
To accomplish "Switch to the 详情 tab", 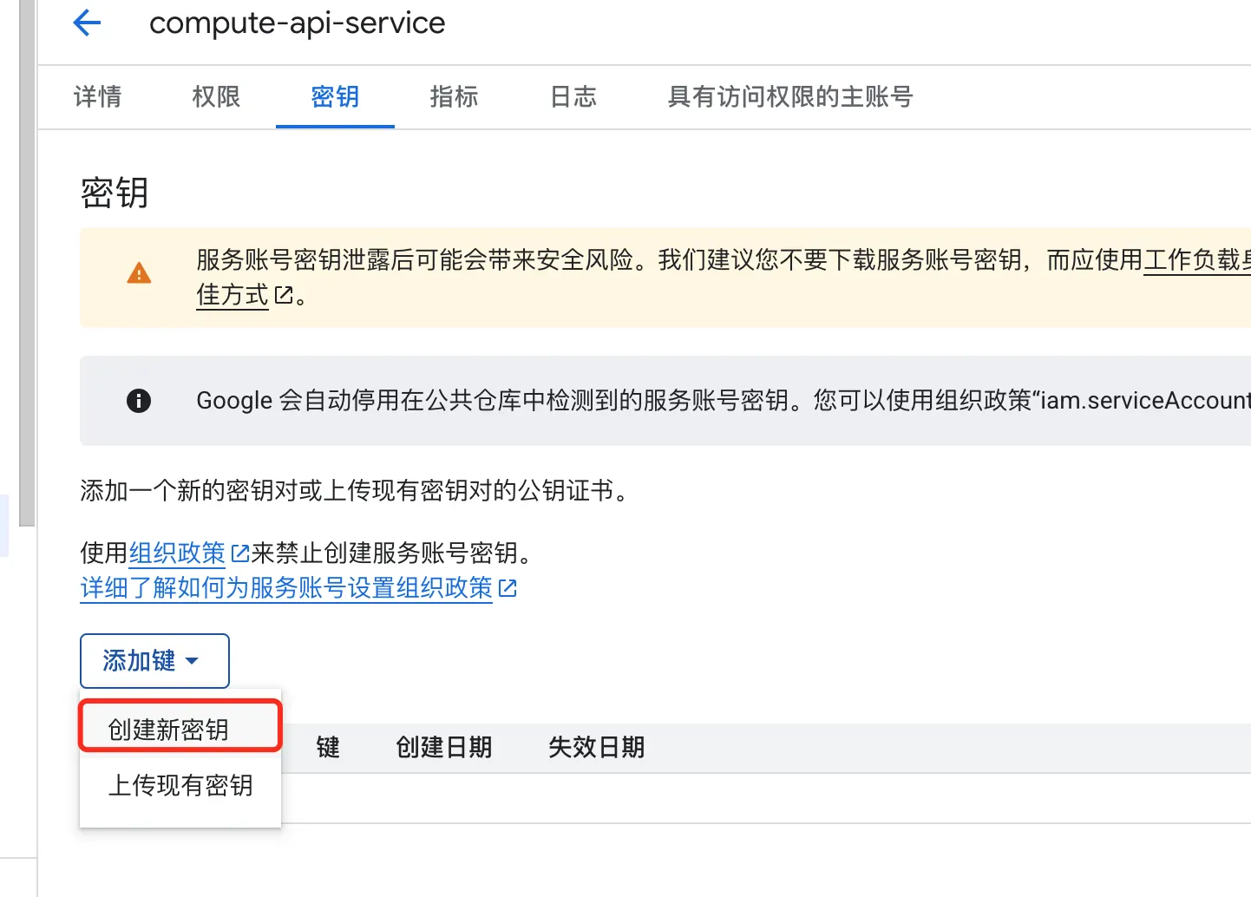I will [98, 97].
